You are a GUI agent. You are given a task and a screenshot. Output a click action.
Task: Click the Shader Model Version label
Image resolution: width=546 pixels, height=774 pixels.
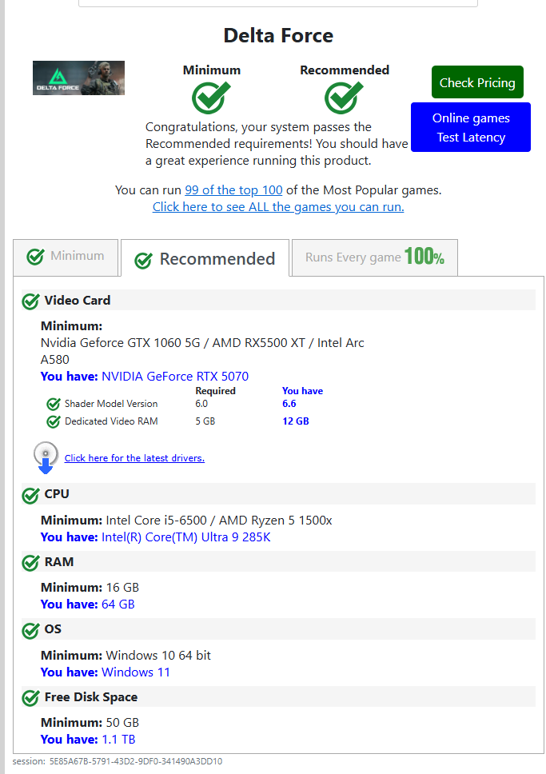(x=111, y=404)
